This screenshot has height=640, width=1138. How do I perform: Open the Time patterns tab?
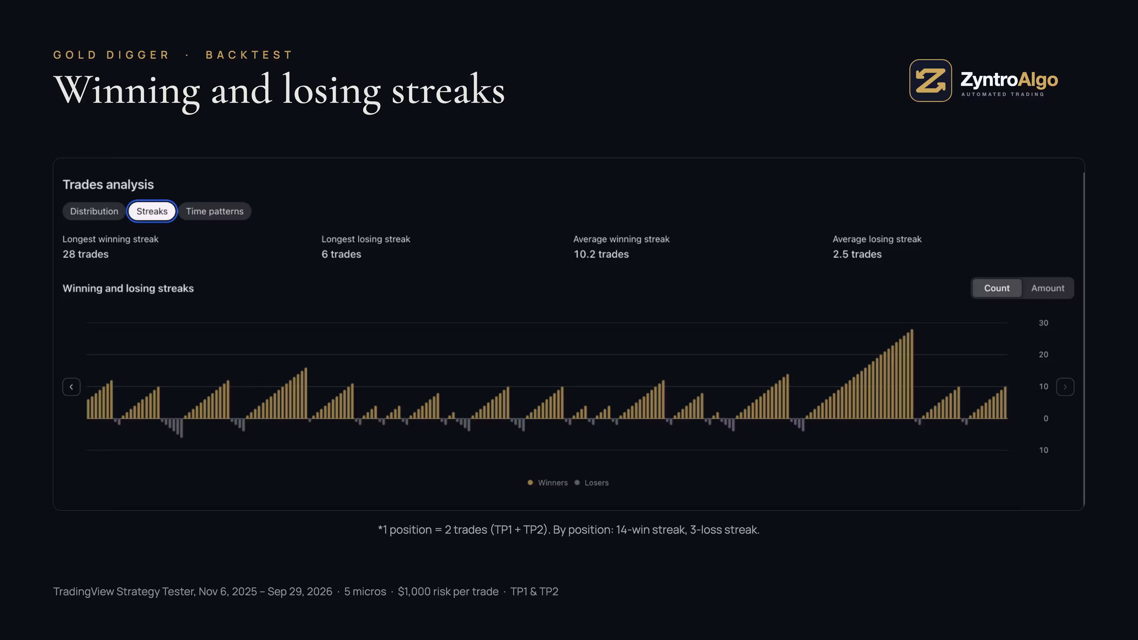(x=215, y=211)
